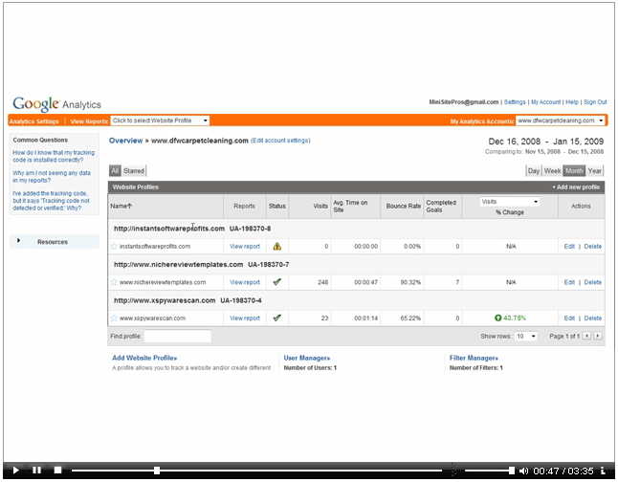Switch to the All tab
The height and width of the screenshot is (482, 618).
[x=115, y=170]
